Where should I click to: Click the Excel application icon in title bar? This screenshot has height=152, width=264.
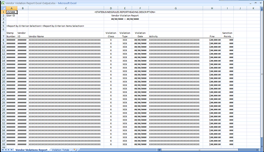pos(3,3)
